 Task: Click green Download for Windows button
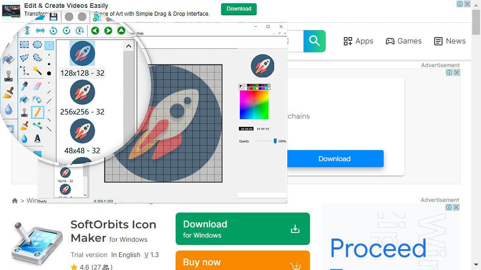242,229
